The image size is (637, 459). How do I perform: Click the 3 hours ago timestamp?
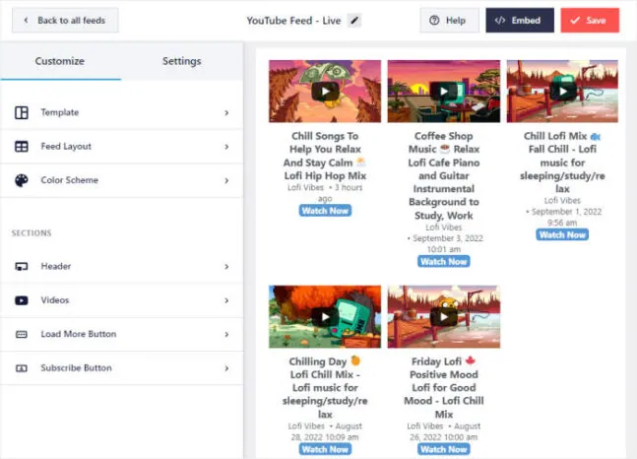tap(340, 193)
